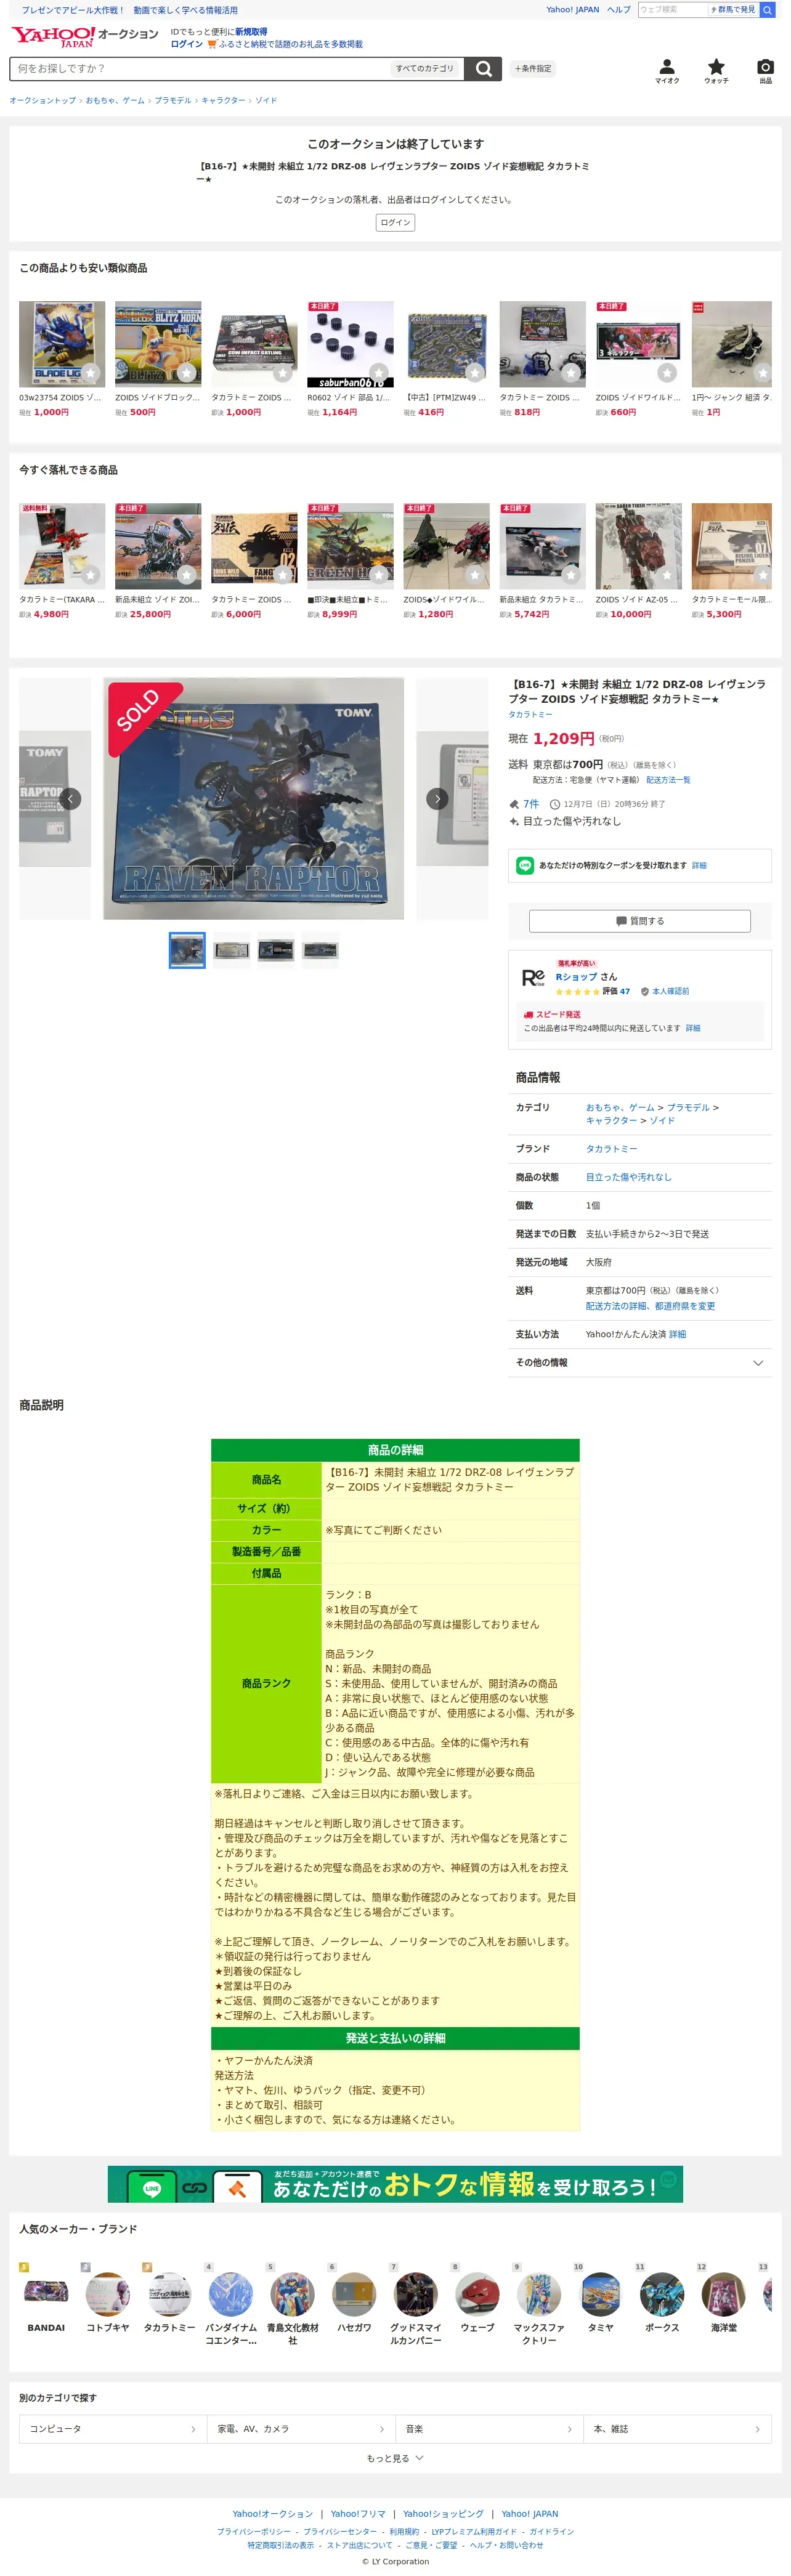Viewport: 791px width, 2576px height.
Task: Select third product image thumbnail
Action: click(x=276, y=950)
